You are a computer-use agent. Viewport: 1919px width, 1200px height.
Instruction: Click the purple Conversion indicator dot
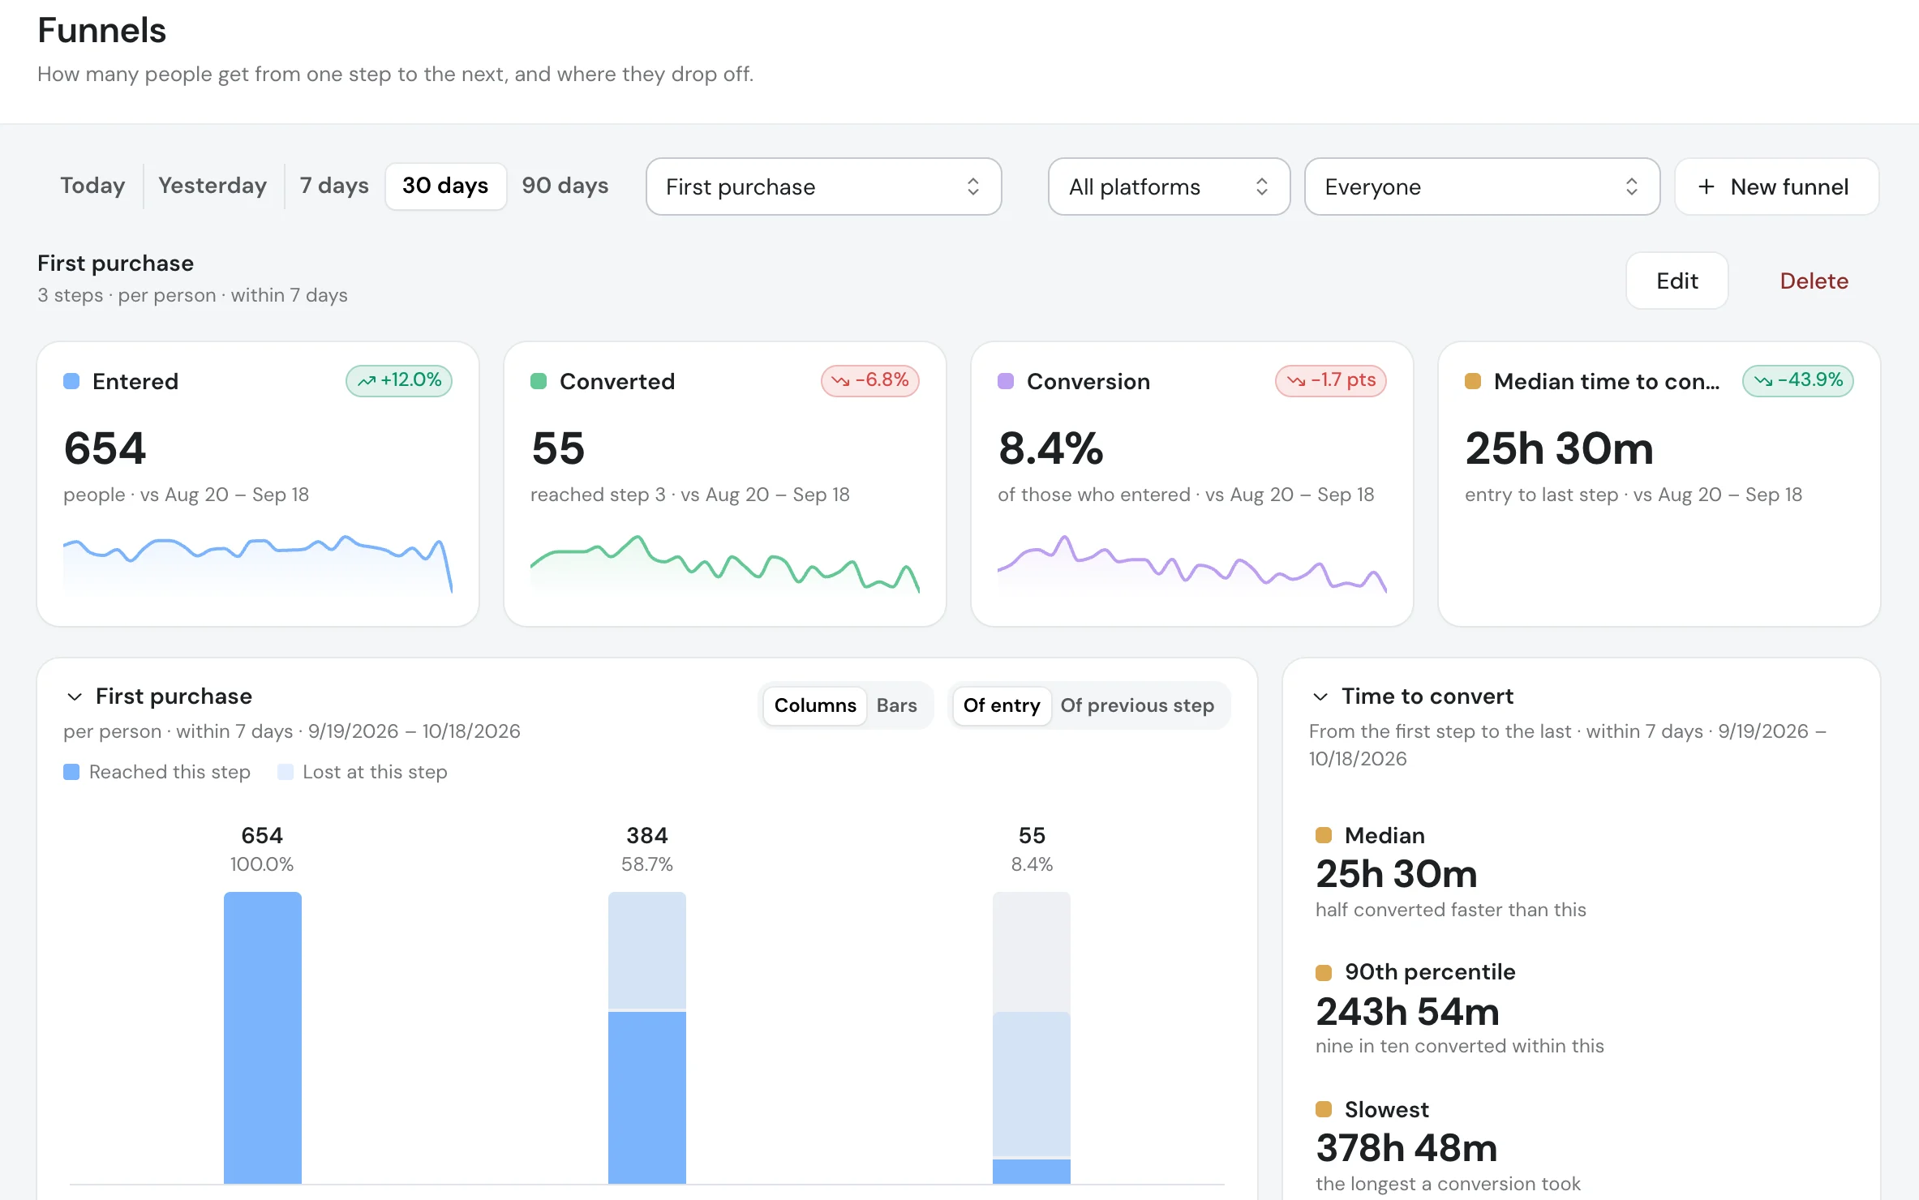1006,381
